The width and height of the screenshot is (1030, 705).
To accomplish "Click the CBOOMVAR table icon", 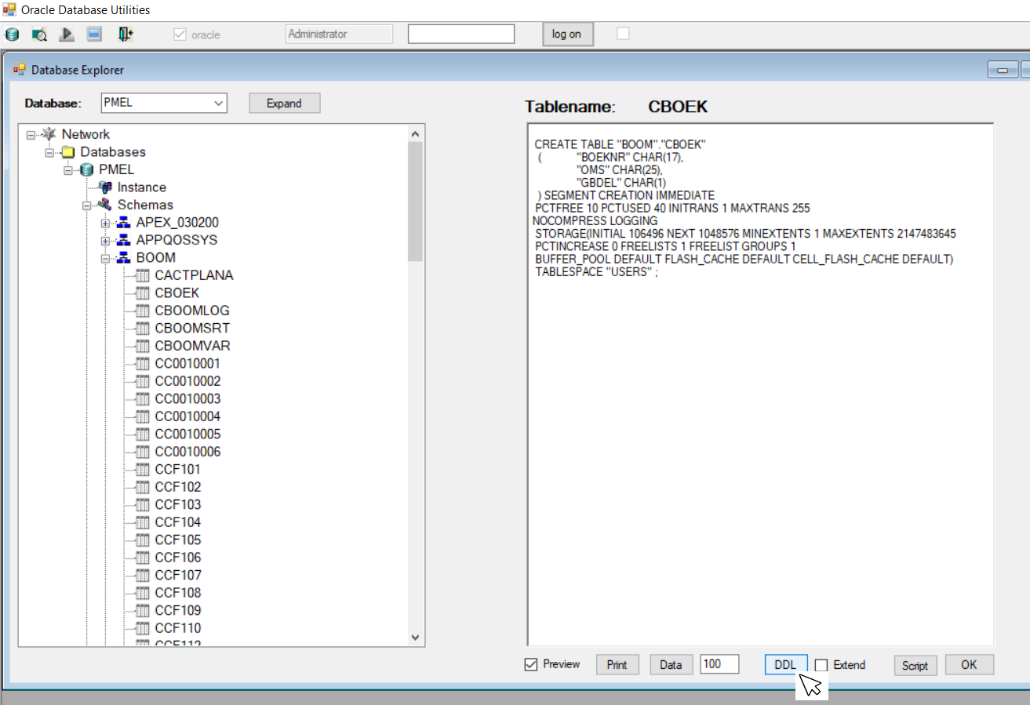I will pyautogui.click(x=143, y=346).
